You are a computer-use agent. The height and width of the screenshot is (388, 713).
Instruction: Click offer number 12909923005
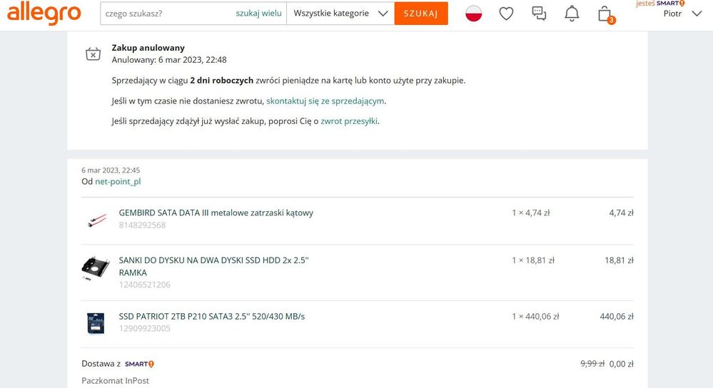pyautogui.click(x=145, y=329)
